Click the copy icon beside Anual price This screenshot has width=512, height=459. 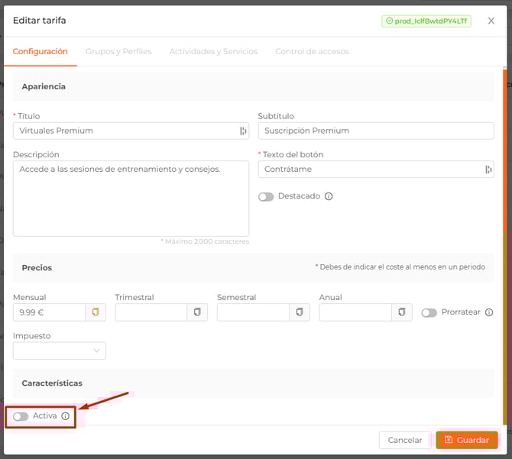click(x=402, y=312)
